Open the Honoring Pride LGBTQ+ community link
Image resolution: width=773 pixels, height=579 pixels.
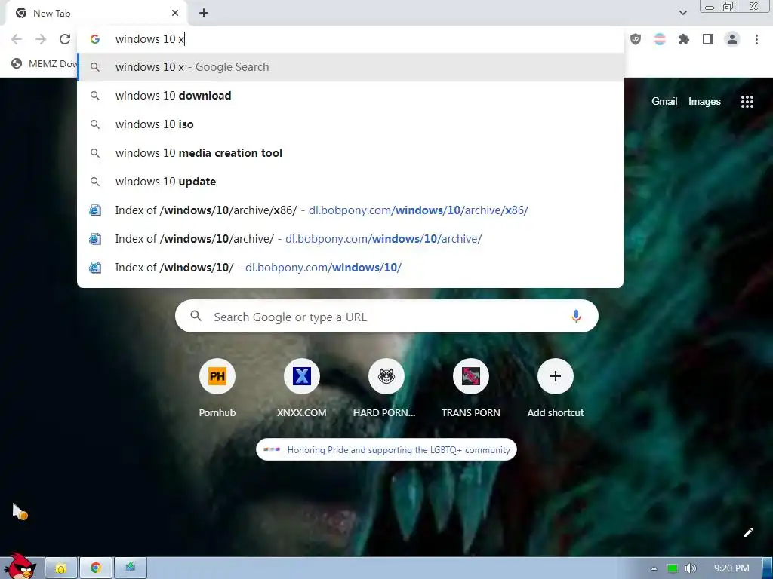386,449
